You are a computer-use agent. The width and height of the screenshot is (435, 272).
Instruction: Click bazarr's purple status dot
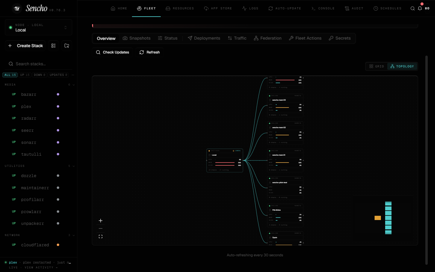pos(58,94)
